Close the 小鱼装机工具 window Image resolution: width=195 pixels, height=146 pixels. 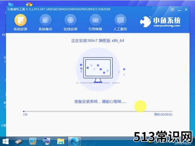point(186,10)
